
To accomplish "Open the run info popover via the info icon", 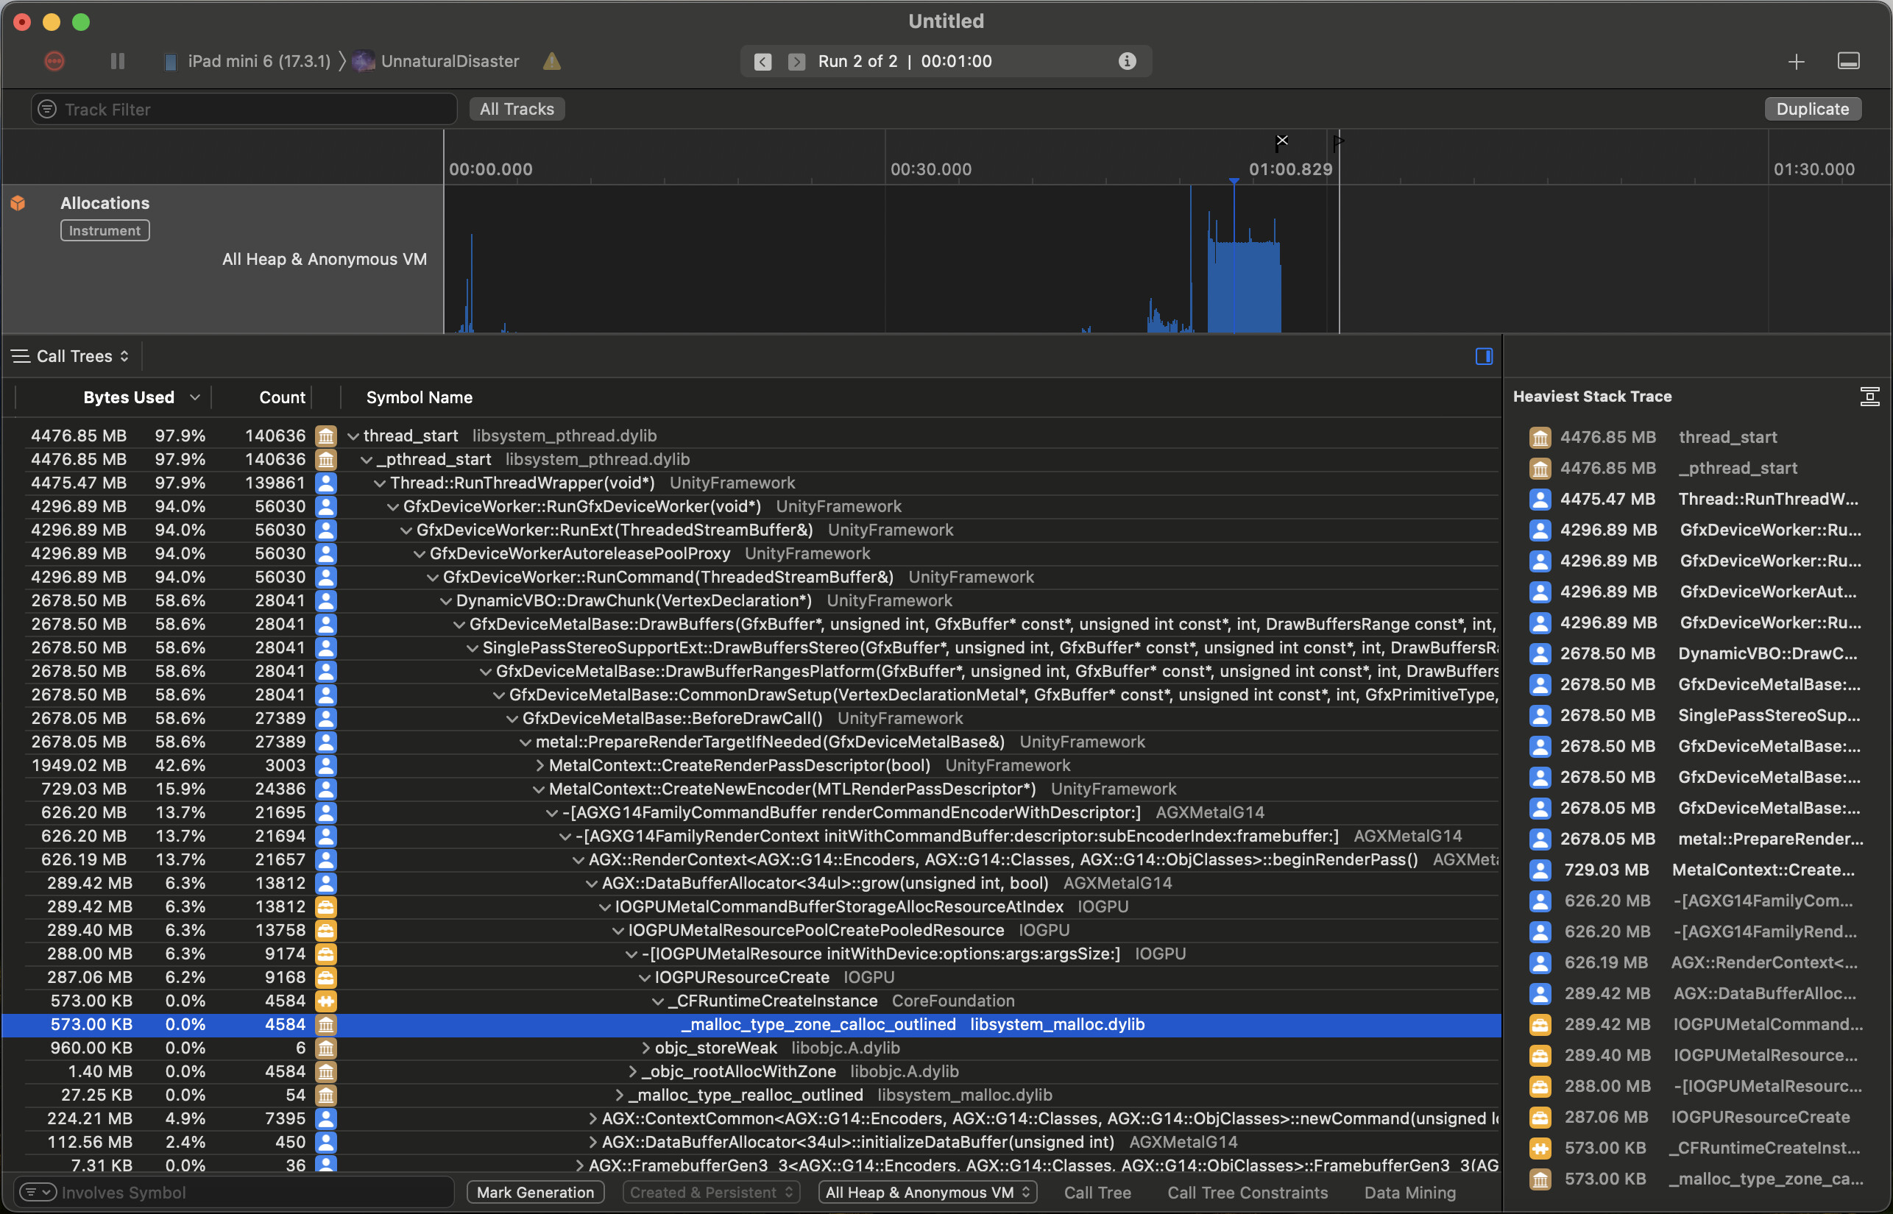I will (x=1127, y=60).
